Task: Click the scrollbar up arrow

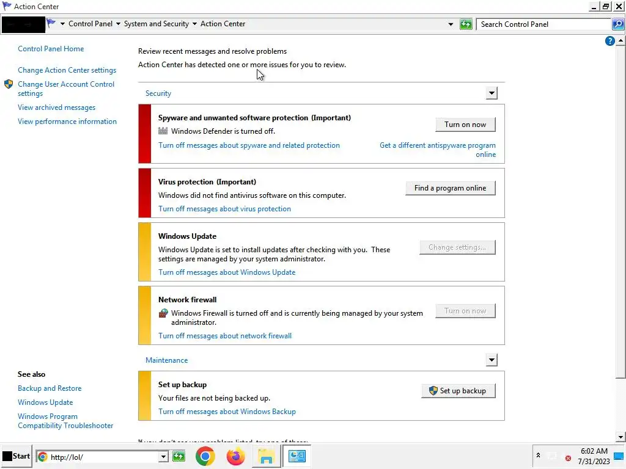Action: click(x=620, y=40)
